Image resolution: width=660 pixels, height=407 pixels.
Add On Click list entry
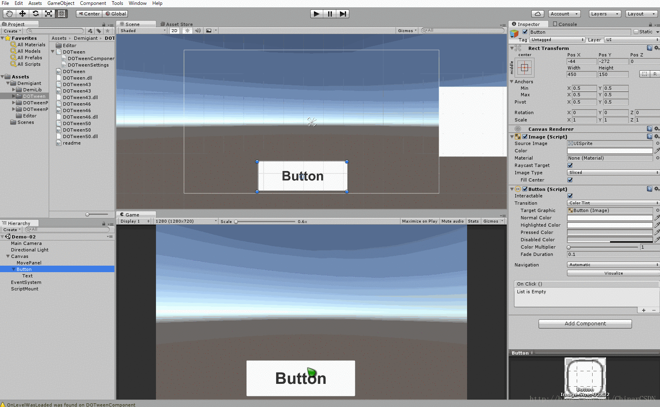click(644, 310)
